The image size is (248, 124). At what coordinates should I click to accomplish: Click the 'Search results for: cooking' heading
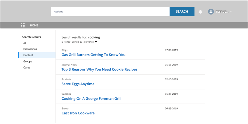click(x=81, y=37)
